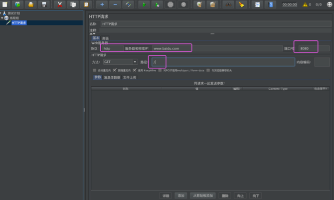Click the Search (binoculars) toolbar icon

tap(228, 4)
